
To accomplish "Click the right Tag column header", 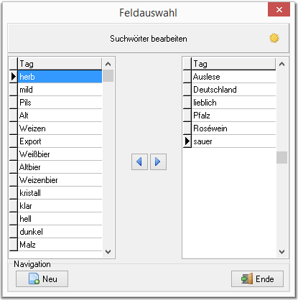I will point(233,64).
